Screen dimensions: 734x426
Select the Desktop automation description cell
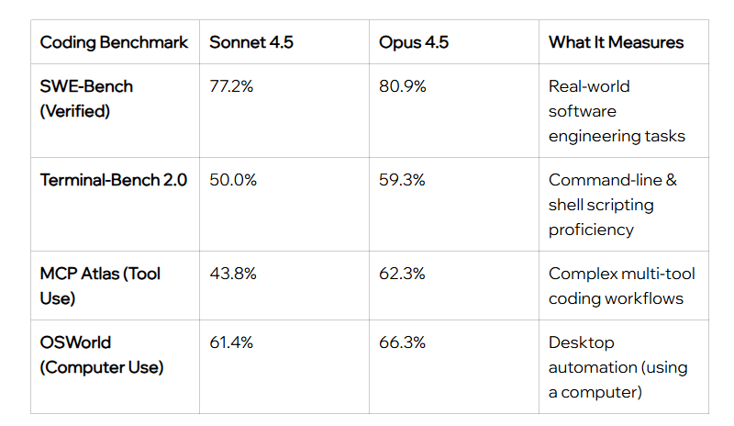(x=617, y=367)
